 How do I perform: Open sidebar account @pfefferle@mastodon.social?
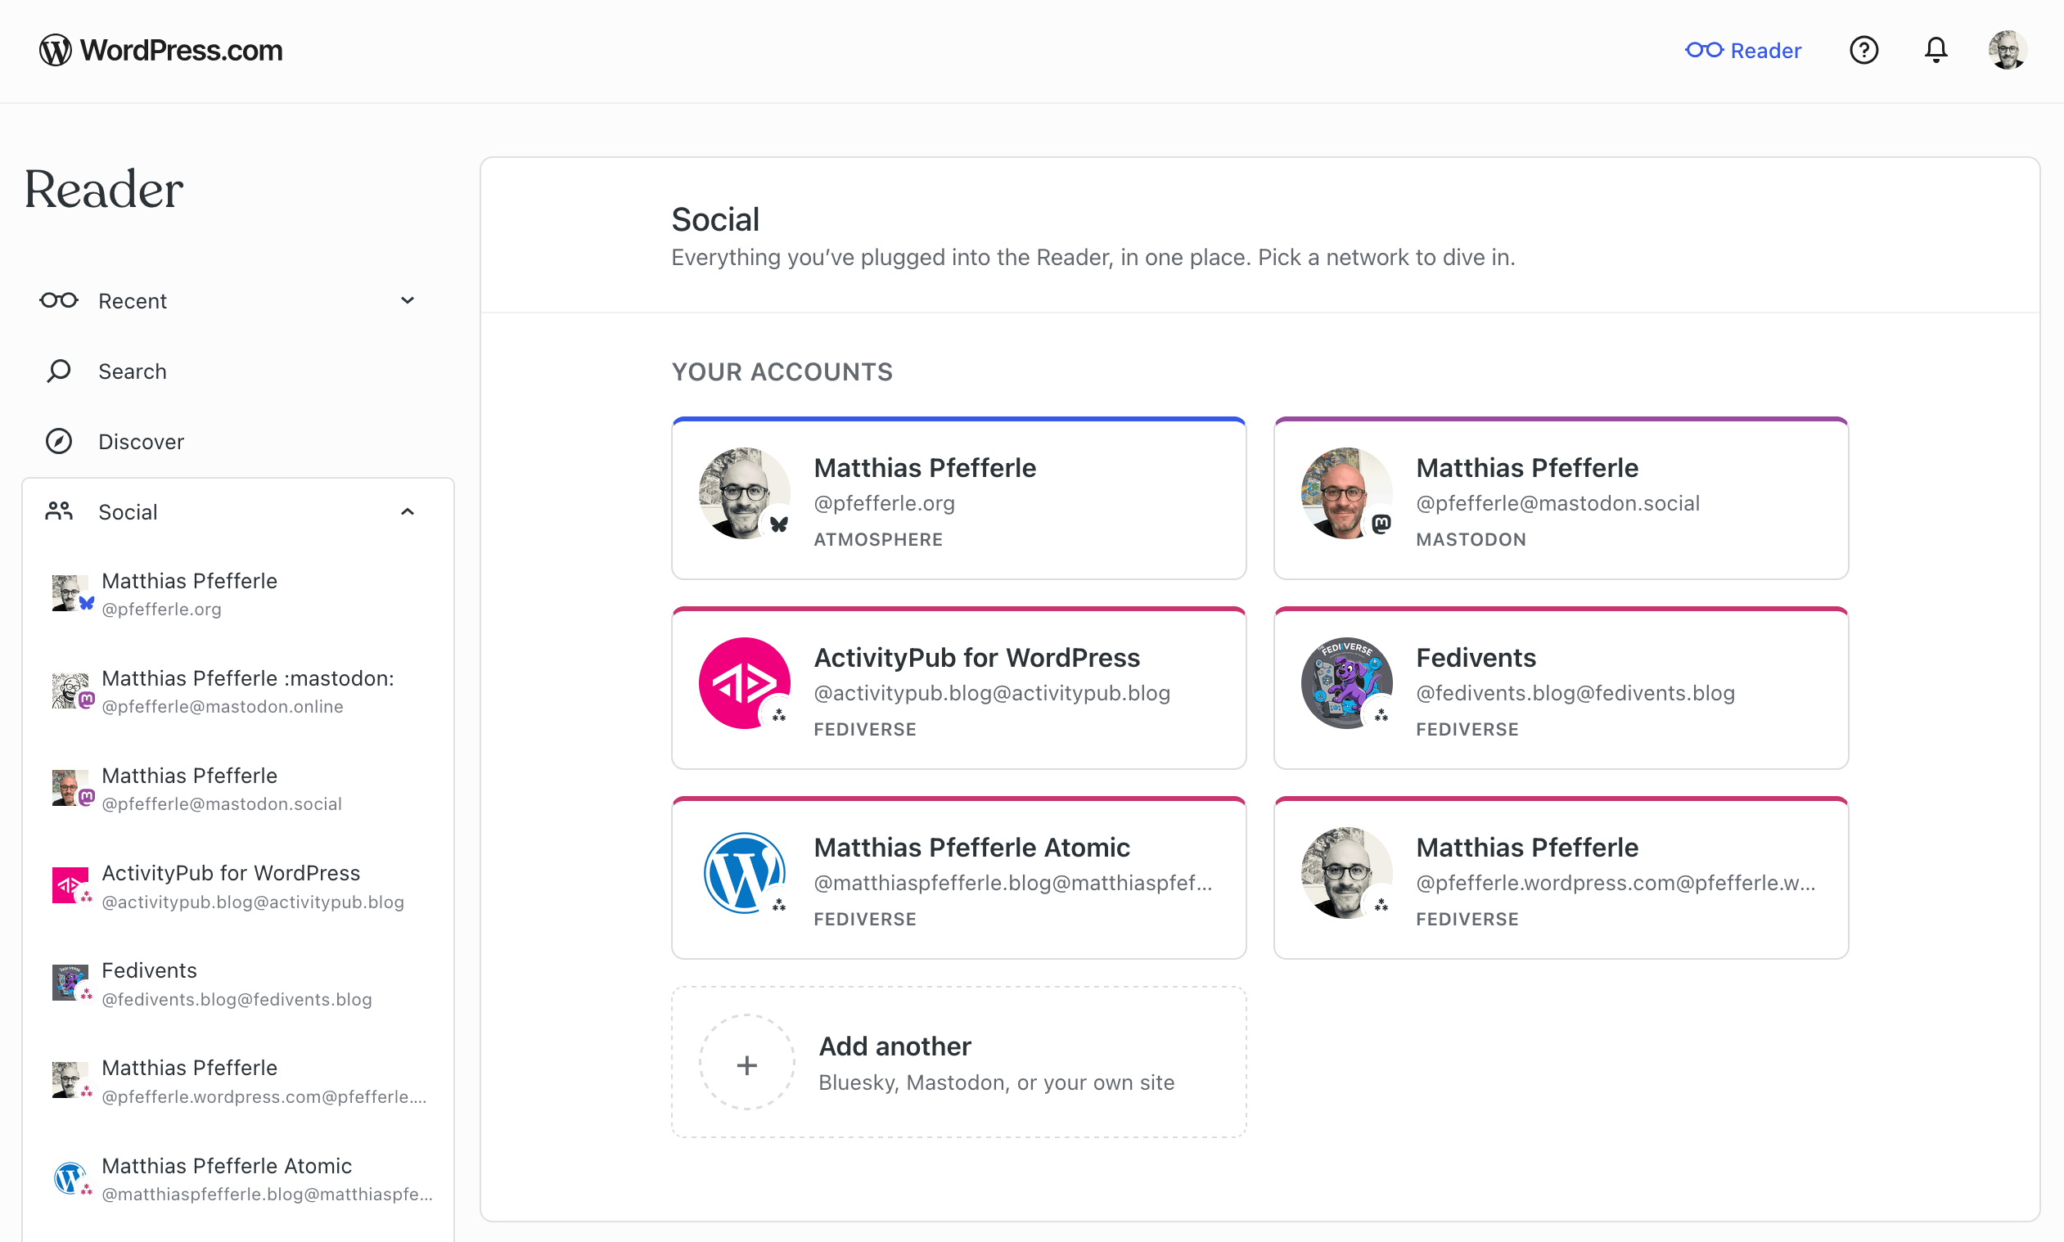(237, 790)
